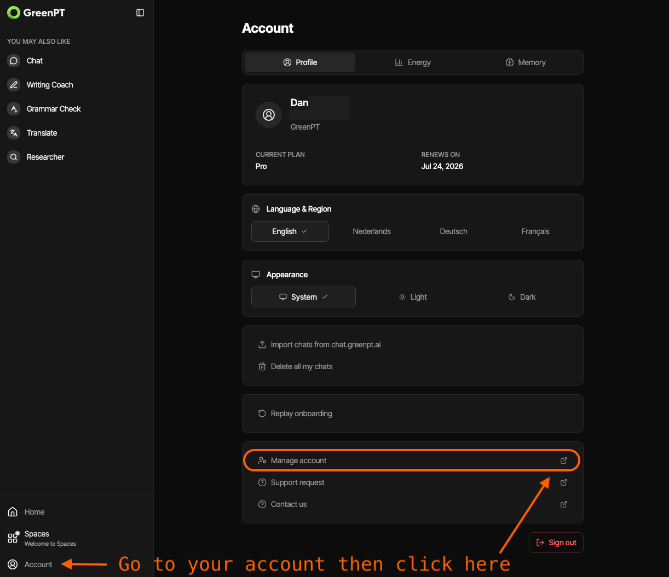Open Researcher from the sidebar

point(77,157)
